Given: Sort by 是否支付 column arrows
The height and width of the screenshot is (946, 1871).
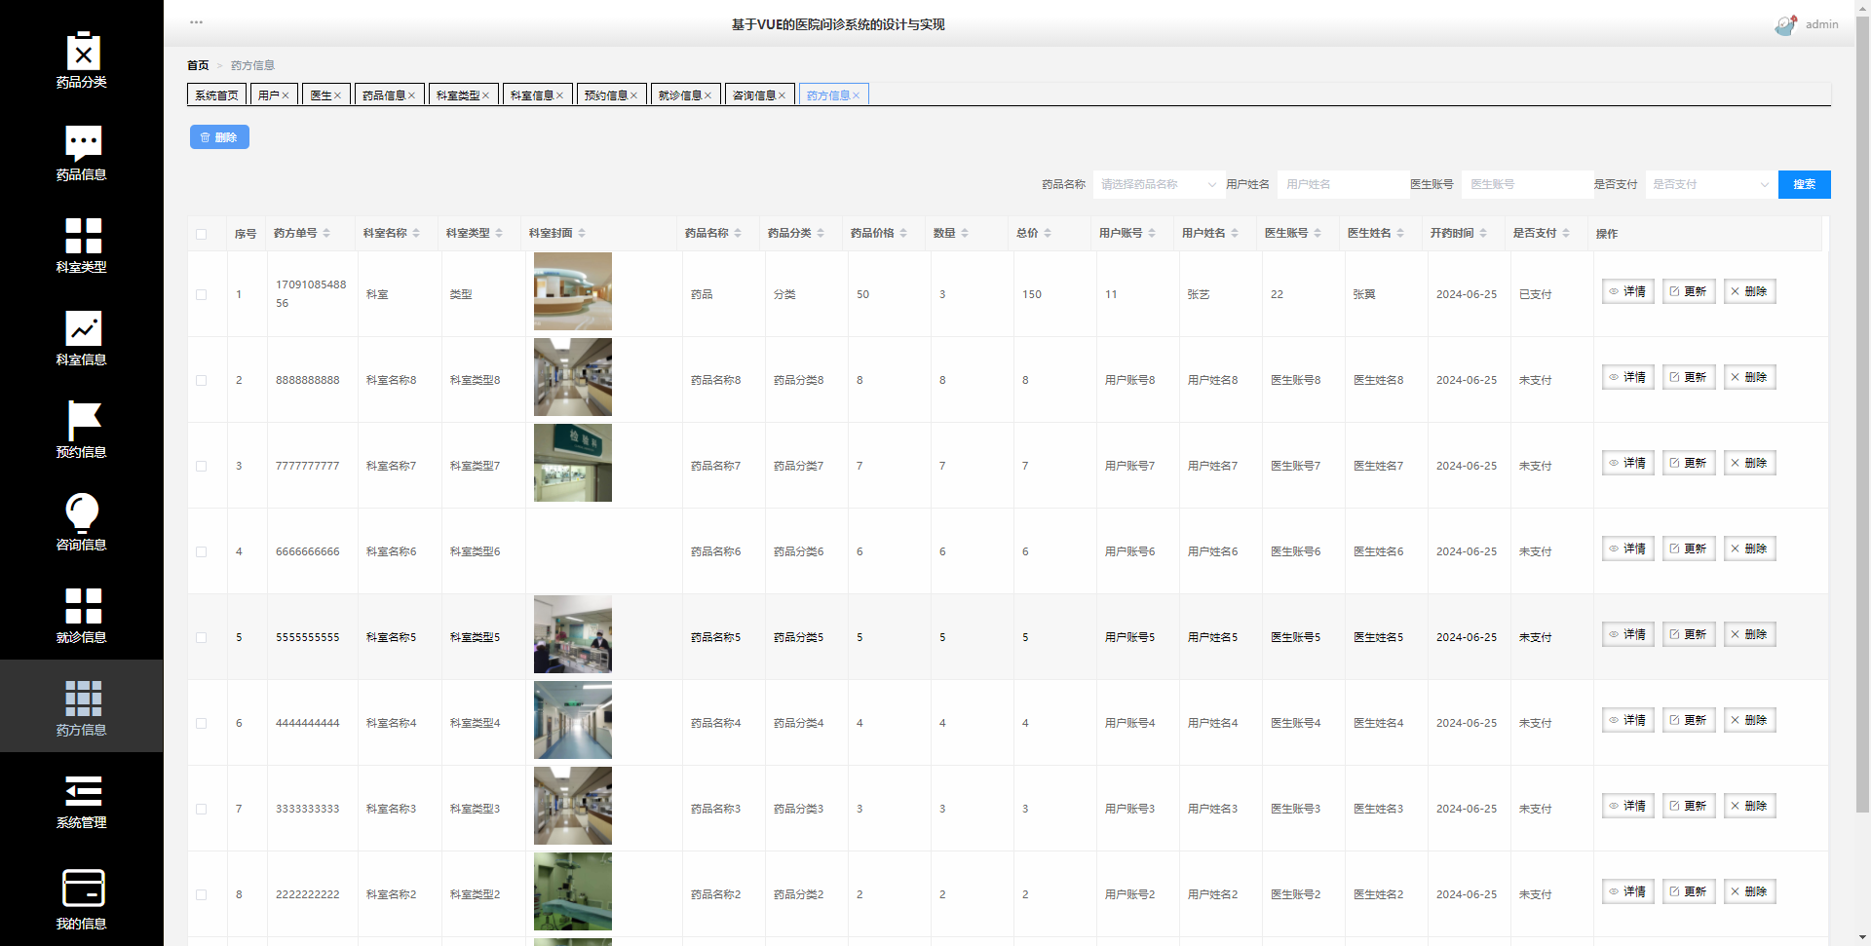Looking at the screenshot, I should point(1566,233).
